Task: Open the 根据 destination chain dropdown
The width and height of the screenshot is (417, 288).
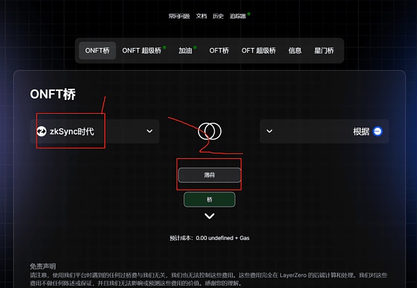Action: pos(325,131)
